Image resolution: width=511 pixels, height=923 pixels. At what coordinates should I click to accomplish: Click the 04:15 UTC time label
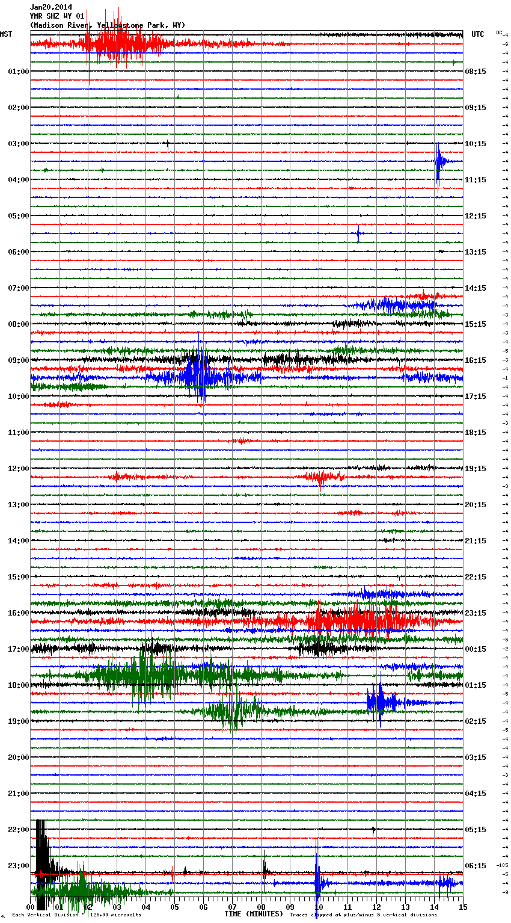click(476, 794)
